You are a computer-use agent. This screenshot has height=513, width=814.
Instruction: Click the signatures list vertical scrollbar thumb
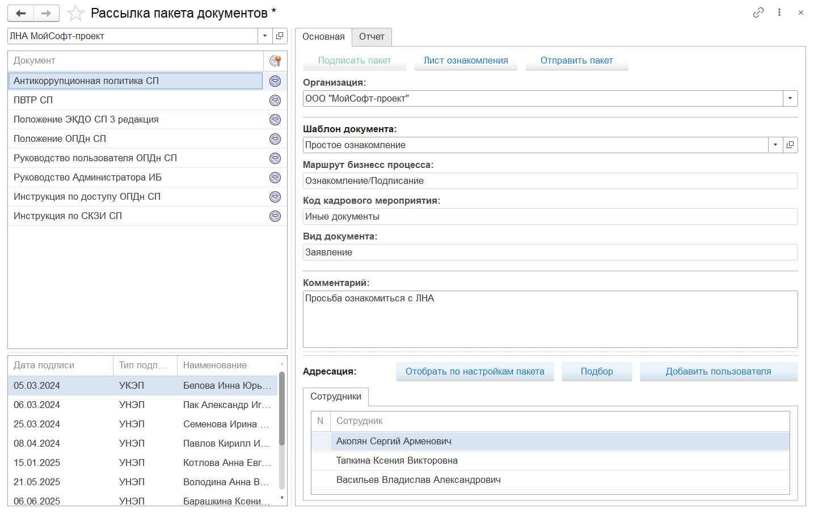282,409
